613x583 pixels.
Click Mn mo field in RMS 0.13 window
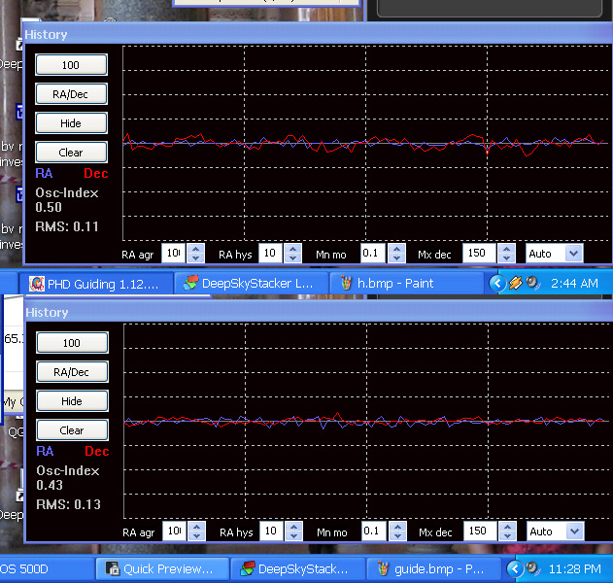pyautogui.click(x=373, y=531)
